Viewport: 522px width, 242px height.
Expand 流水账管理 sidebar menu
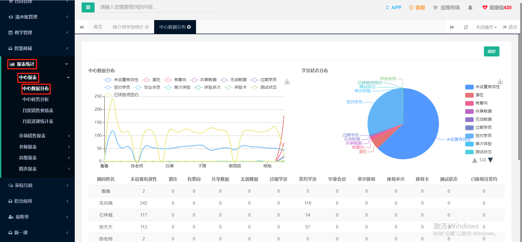coord(37,17)
